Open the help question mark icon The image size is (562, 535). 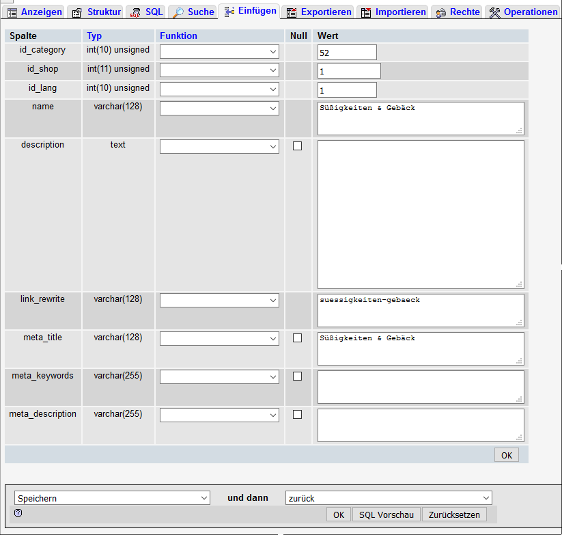click(18, 512)
